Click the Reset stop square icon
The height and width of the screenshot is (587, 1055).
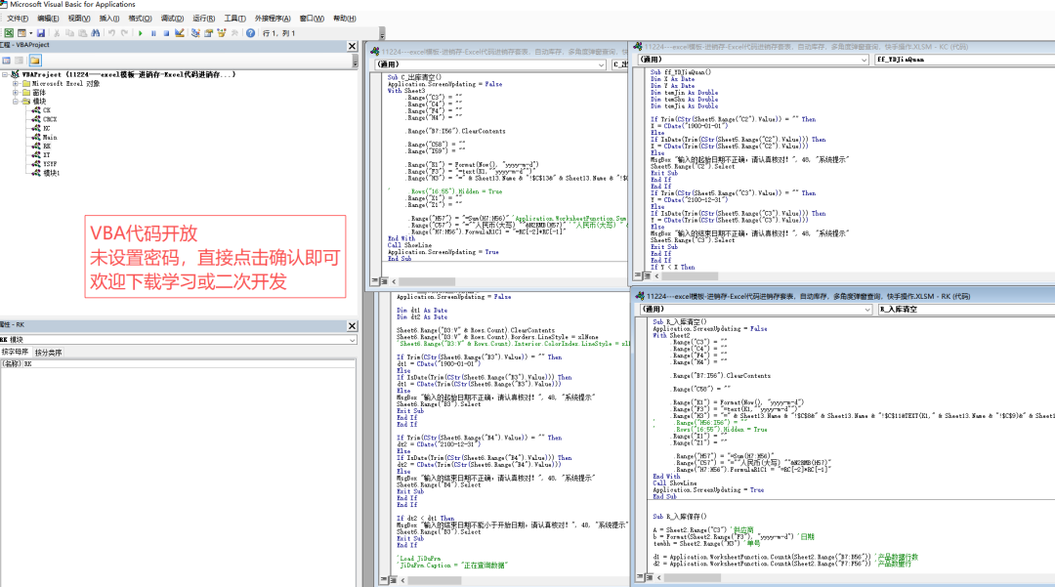[167, 33]
